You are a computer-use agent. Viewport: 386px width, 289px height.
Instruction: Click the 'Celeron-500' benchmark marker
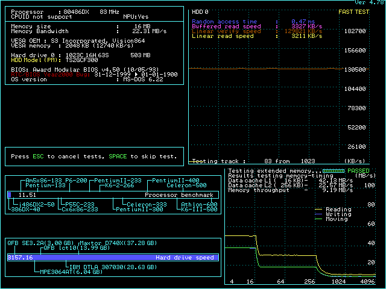coord(186,185)
